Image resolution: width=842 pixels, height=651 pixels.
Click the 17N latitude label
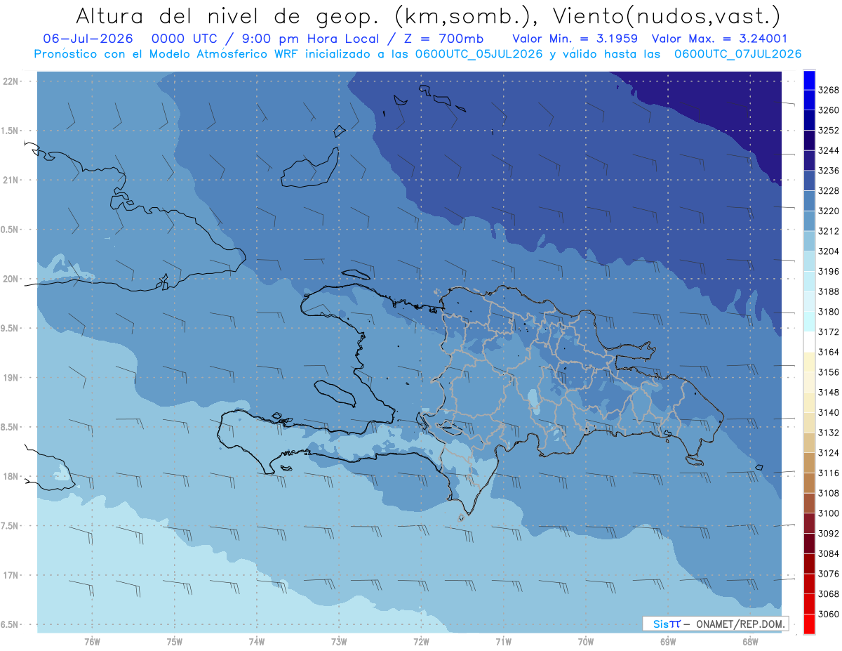(x=11, y=575)
